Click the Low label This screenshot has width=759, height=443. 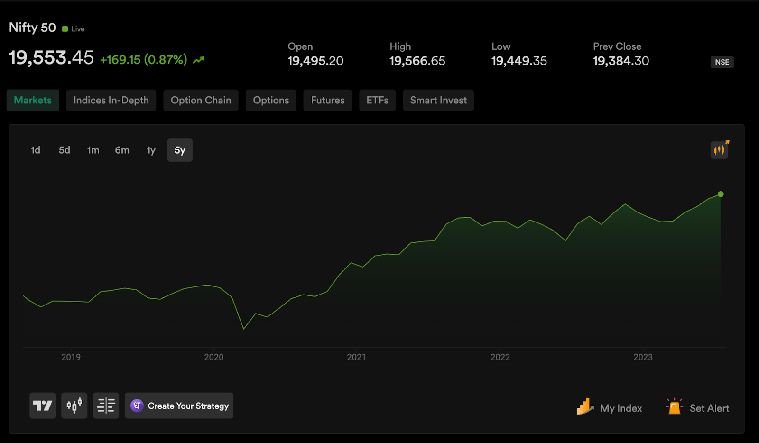(501, 46)
